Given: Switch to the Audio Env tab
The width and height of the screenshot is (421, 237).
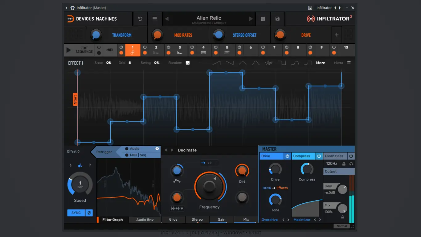Looking at the screenshot, I should pos(145,220).
